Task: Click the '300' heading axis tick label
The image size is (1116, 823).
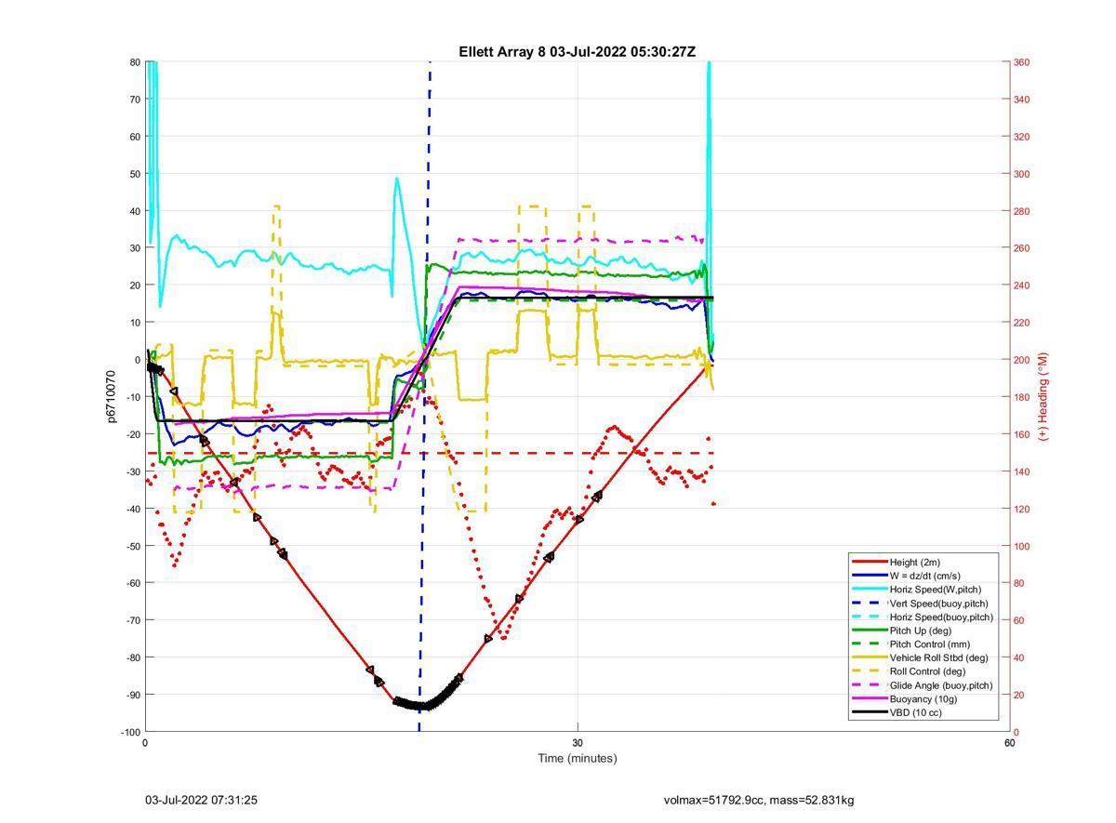Action: [1022, 174]
